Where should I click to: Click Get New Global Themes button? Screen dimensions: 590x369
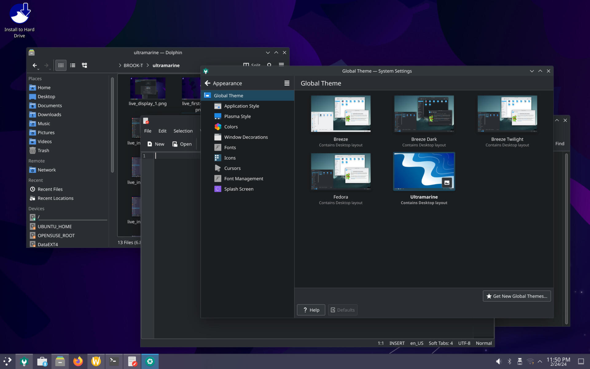click(517, 296)
